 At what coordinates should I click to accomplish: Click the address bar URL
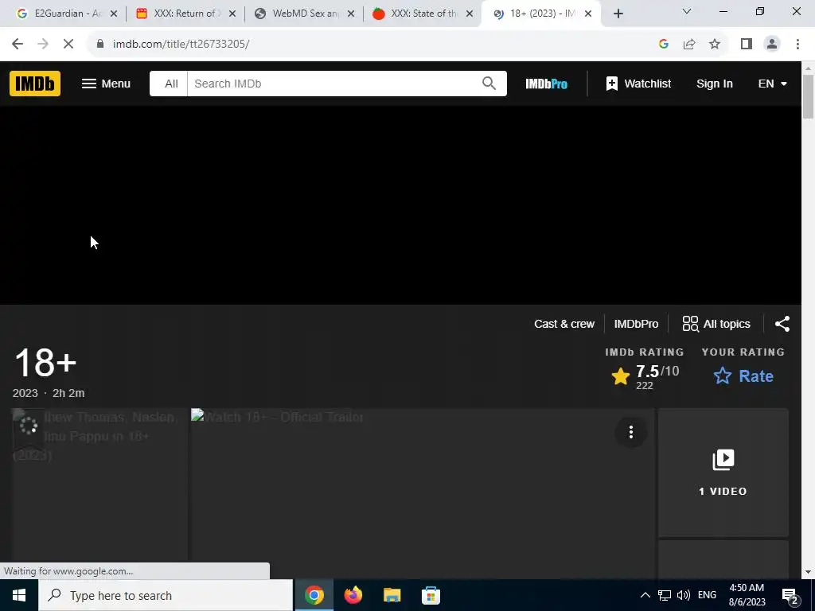pos(181,45)
